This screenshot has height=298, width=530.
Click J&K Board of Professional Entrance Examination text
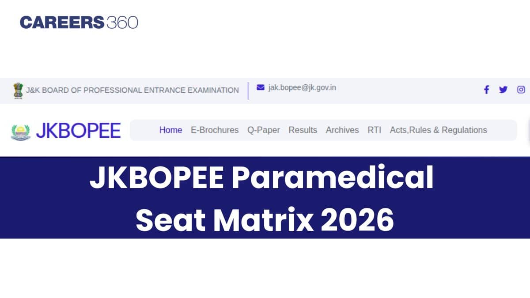(x=132, y=90)
